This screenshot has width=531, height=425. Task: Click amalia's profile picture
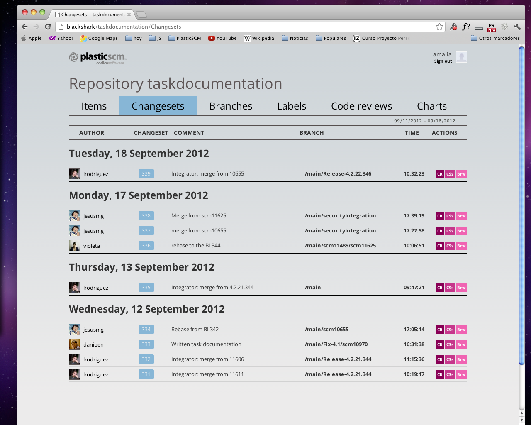pyautogui.click(x=462, y=57)
